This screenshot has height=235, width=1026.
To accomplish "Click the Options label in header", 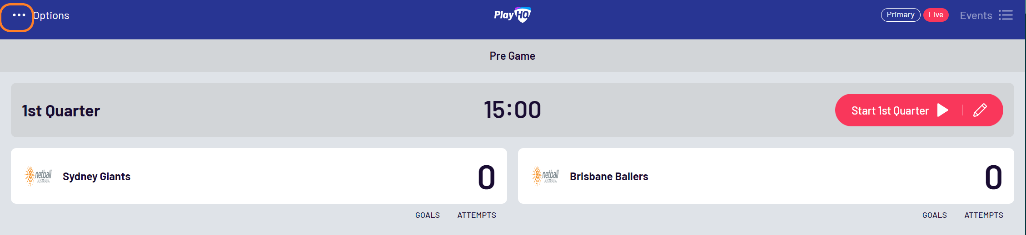I will (51, 16).
